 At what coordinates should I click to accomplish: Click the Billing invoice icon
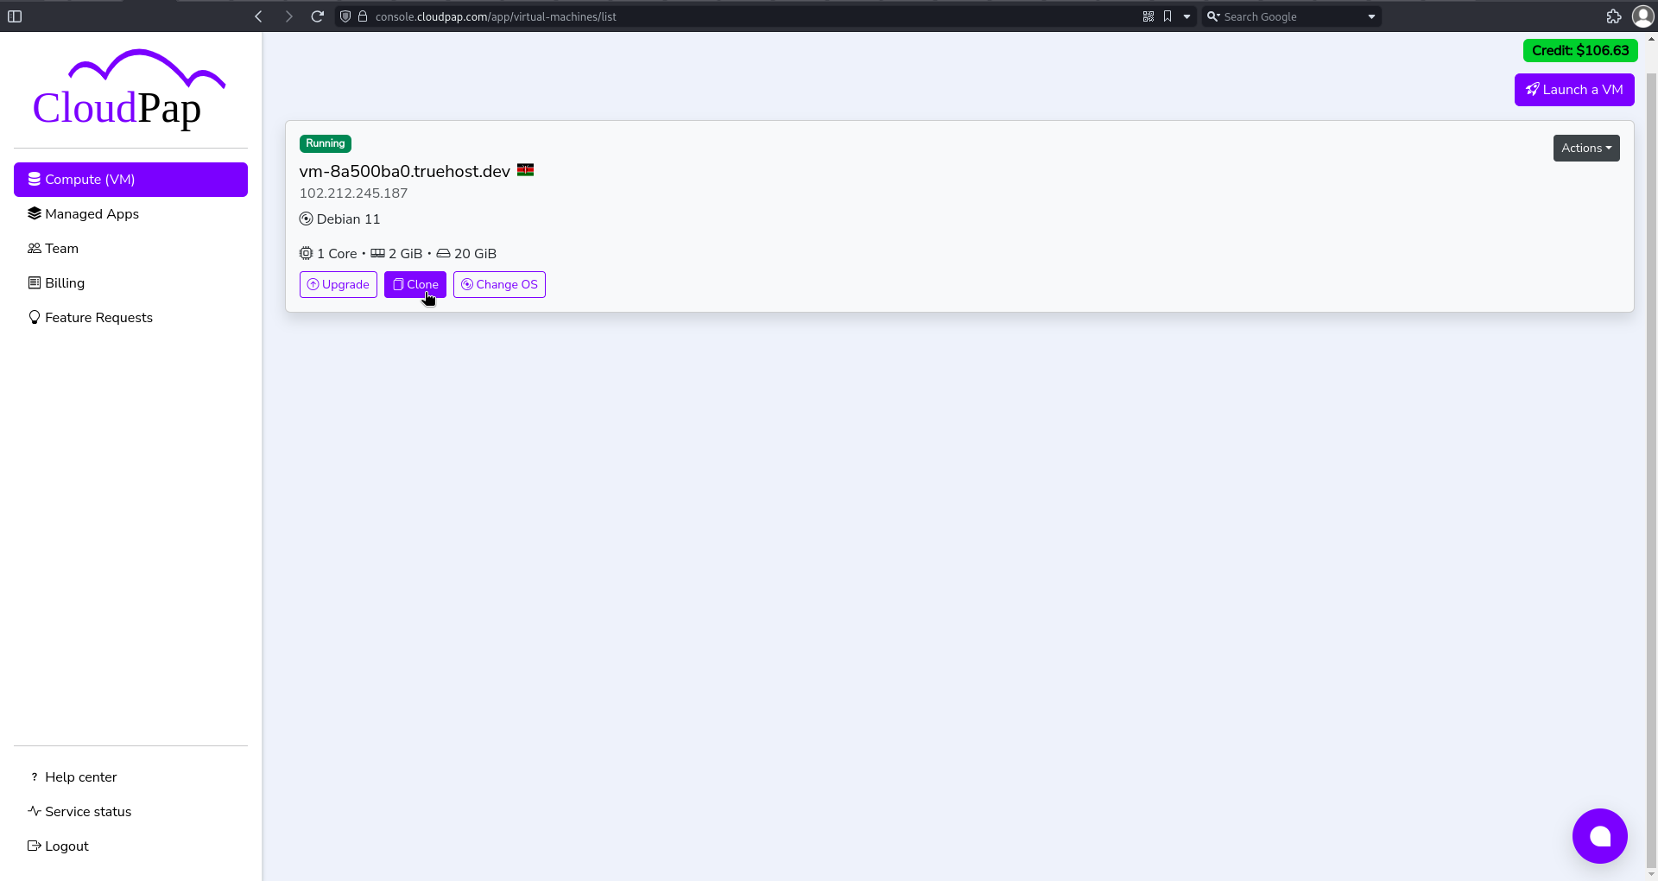coord(34,282)
